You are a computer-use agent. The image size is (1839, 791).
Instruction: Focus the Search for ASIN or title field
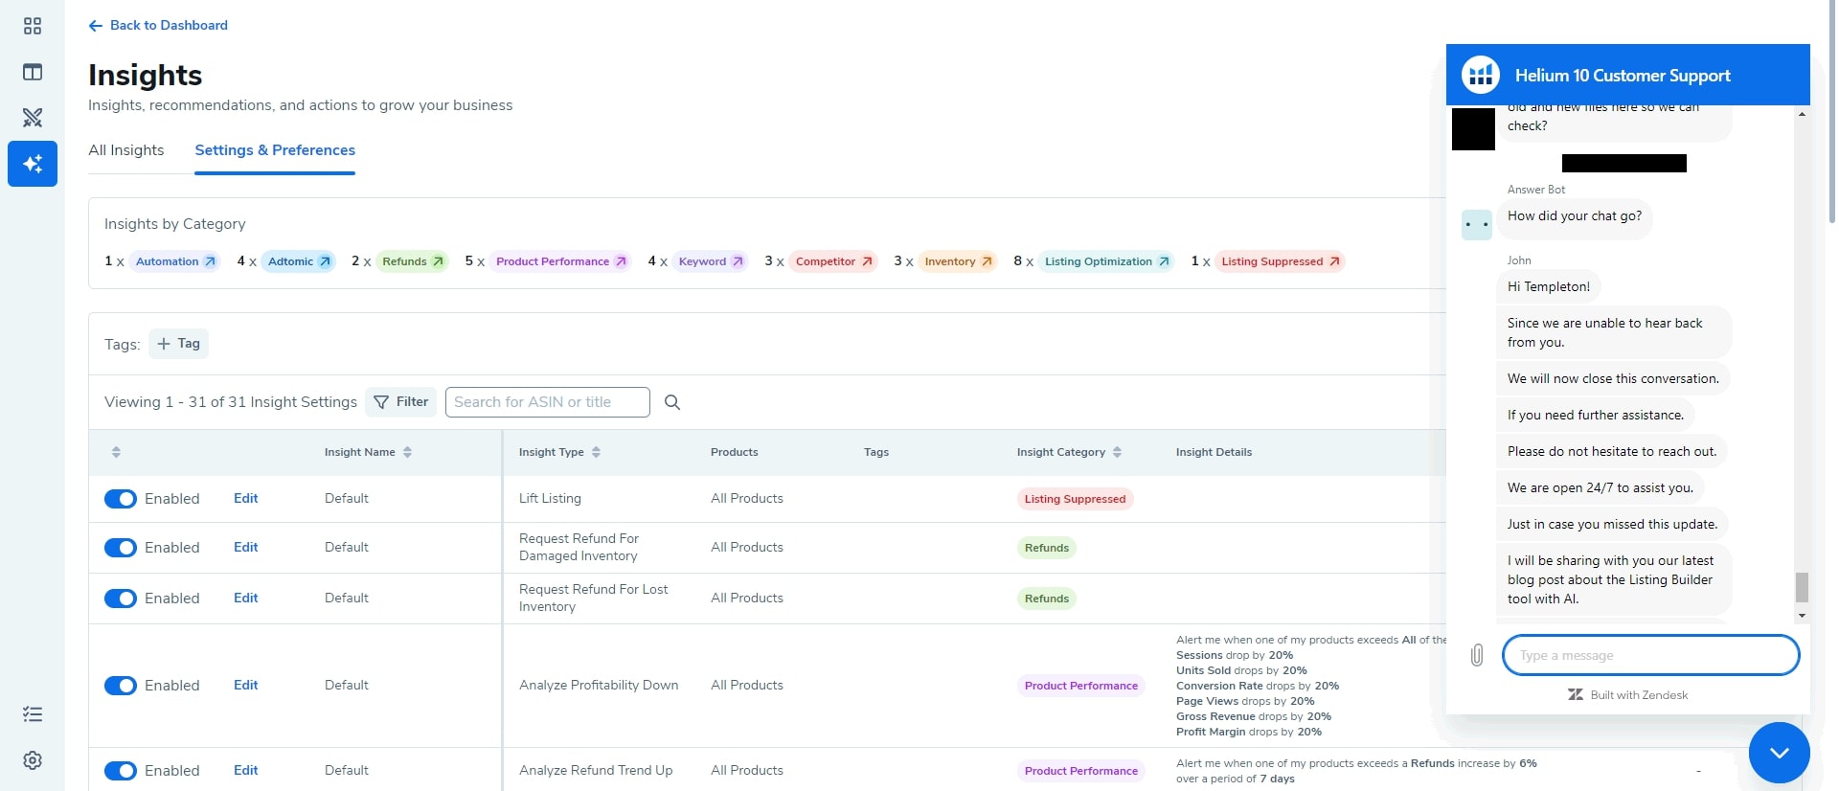pos(548,402)
